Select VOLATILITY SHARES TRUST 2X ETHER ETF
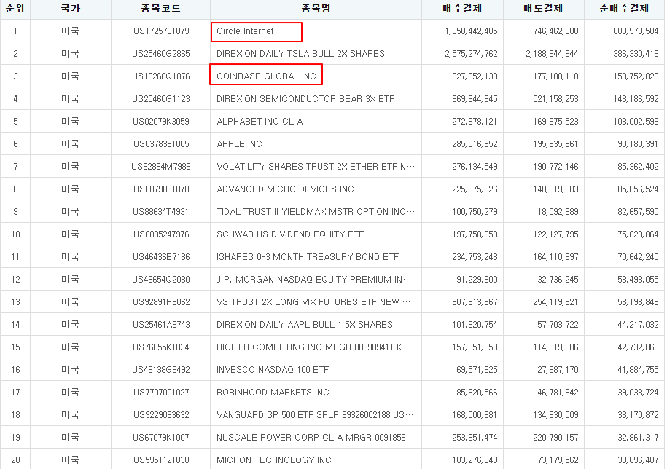 coord(315,166)
